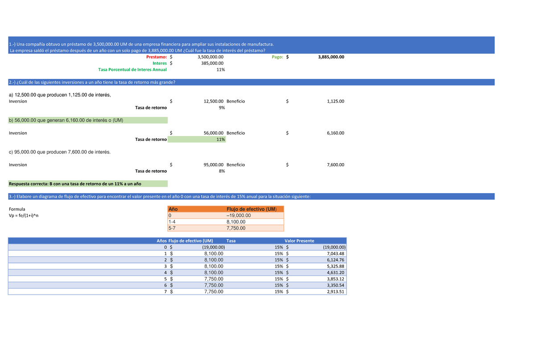Select the 8% return rate cell
535x346 pixels.
tap(222, 171)
